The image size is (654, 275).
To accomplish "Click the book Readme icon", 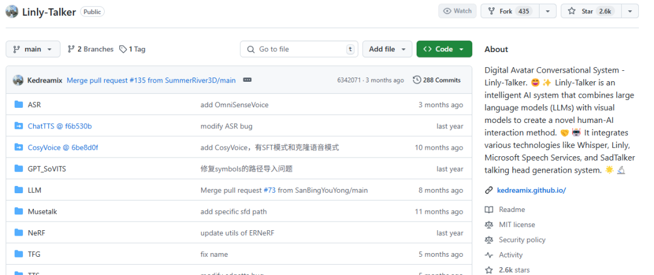I will point(489,210).
